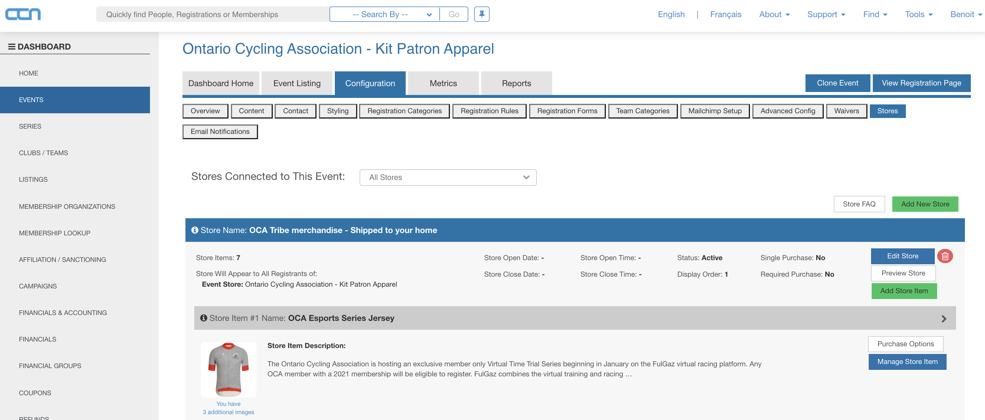
Task: Delete store using red trash icon
Action: click(x=945, y=256)
